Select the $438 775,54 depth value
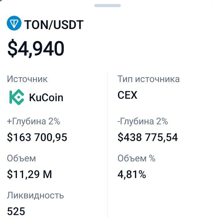The width and height of the screenshot is (213, 224). click(x=148, y=137)
